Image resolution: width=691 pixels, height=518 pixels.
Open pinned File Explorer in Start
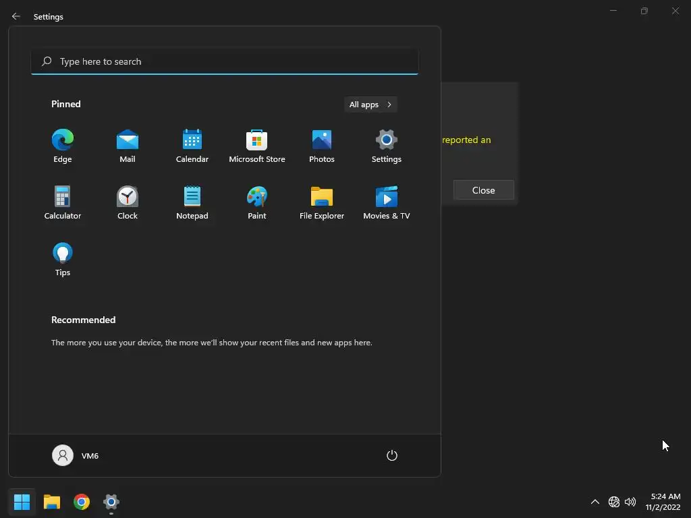click(322, 202)
